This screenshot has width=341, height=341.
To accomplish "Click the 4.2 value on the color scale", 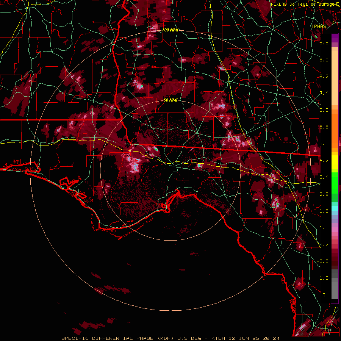I will click(324, 161).
